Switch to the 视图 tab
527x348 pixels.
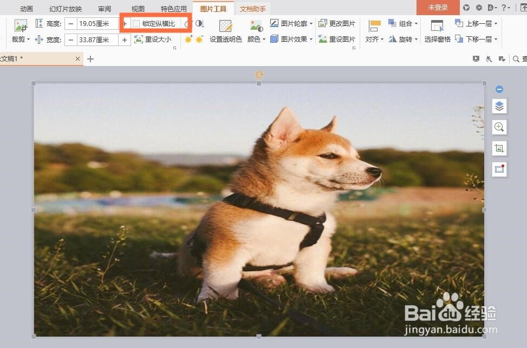tap(138, 9)
